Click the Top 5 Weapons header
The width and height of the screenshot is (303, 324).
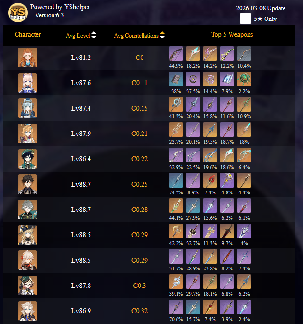(x=232, y=34)
